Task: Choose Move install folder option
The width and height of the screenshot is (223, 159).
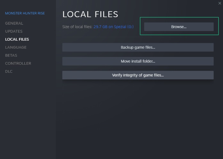Action: tap(138, 61)
